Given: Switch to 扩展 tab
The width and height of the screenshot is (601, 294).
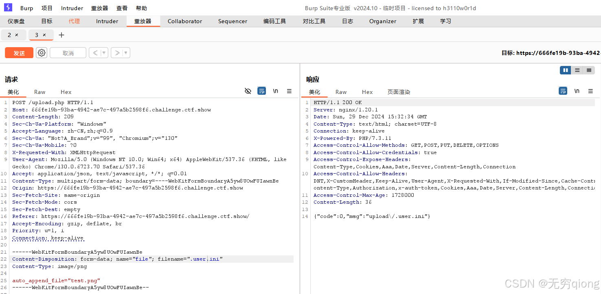Looking at the screenshot, I should (418, 21).
